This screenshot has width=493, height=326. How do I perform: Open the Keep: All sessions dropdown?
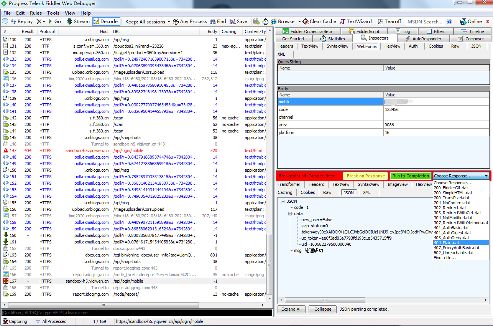(x=148, y=22)
